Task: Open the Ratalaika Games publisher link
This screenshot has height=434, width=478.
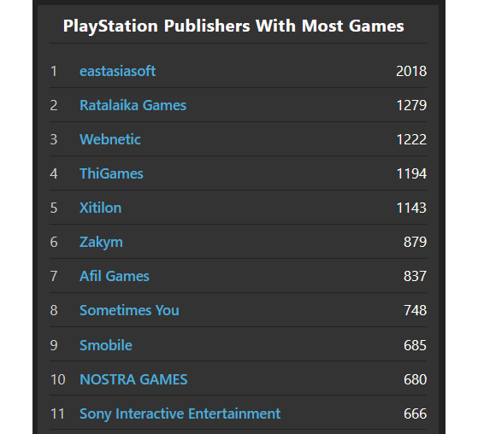Action: tap(133, 105)
